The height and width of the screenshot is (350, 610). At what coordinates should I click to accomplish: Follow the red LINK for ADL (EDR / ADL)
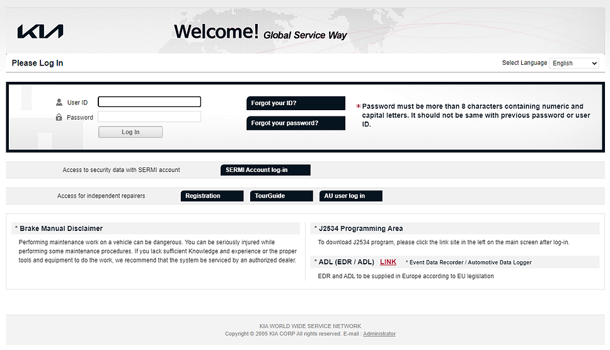click(x=388, y=262)
